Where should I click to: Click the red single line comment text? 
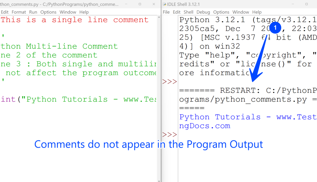pos(74,20)
